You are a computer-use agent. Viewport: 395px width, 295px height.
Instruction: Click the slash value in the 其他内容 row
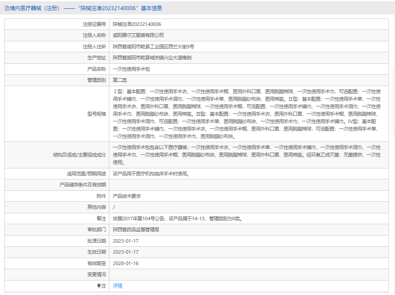click(x=114, y=207)
